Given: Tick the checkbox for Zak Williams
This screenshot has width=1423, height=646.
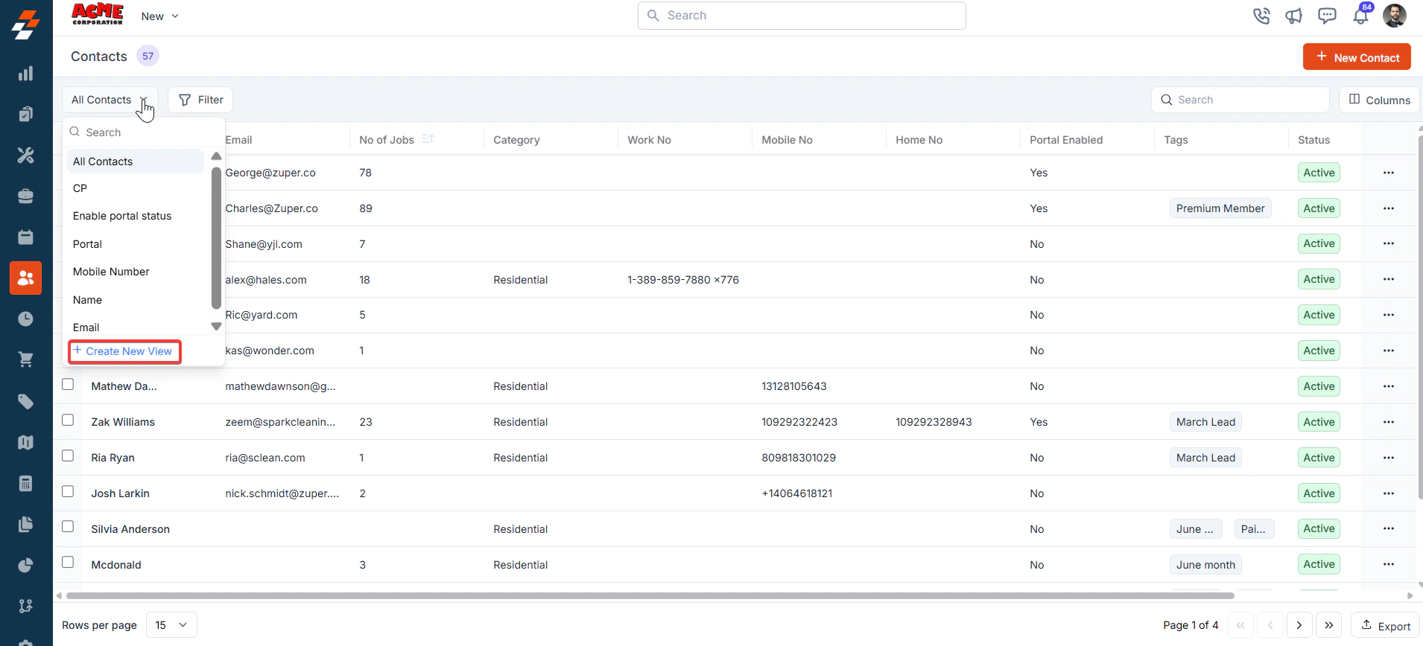Looking at the screenshot, I should point(68,420).
